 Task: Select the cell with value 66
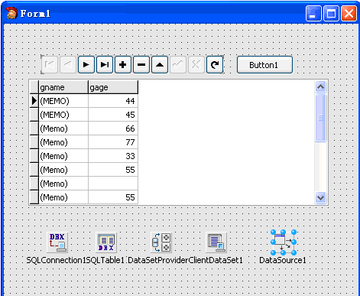click(113, 128)
